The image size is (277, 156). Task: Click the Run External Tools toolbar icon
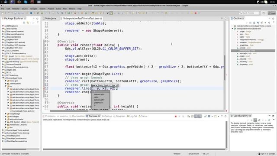coord(75,13)
